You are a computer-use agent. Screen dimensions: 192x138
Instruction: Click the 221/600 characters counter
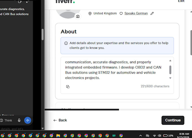point(155,86)
